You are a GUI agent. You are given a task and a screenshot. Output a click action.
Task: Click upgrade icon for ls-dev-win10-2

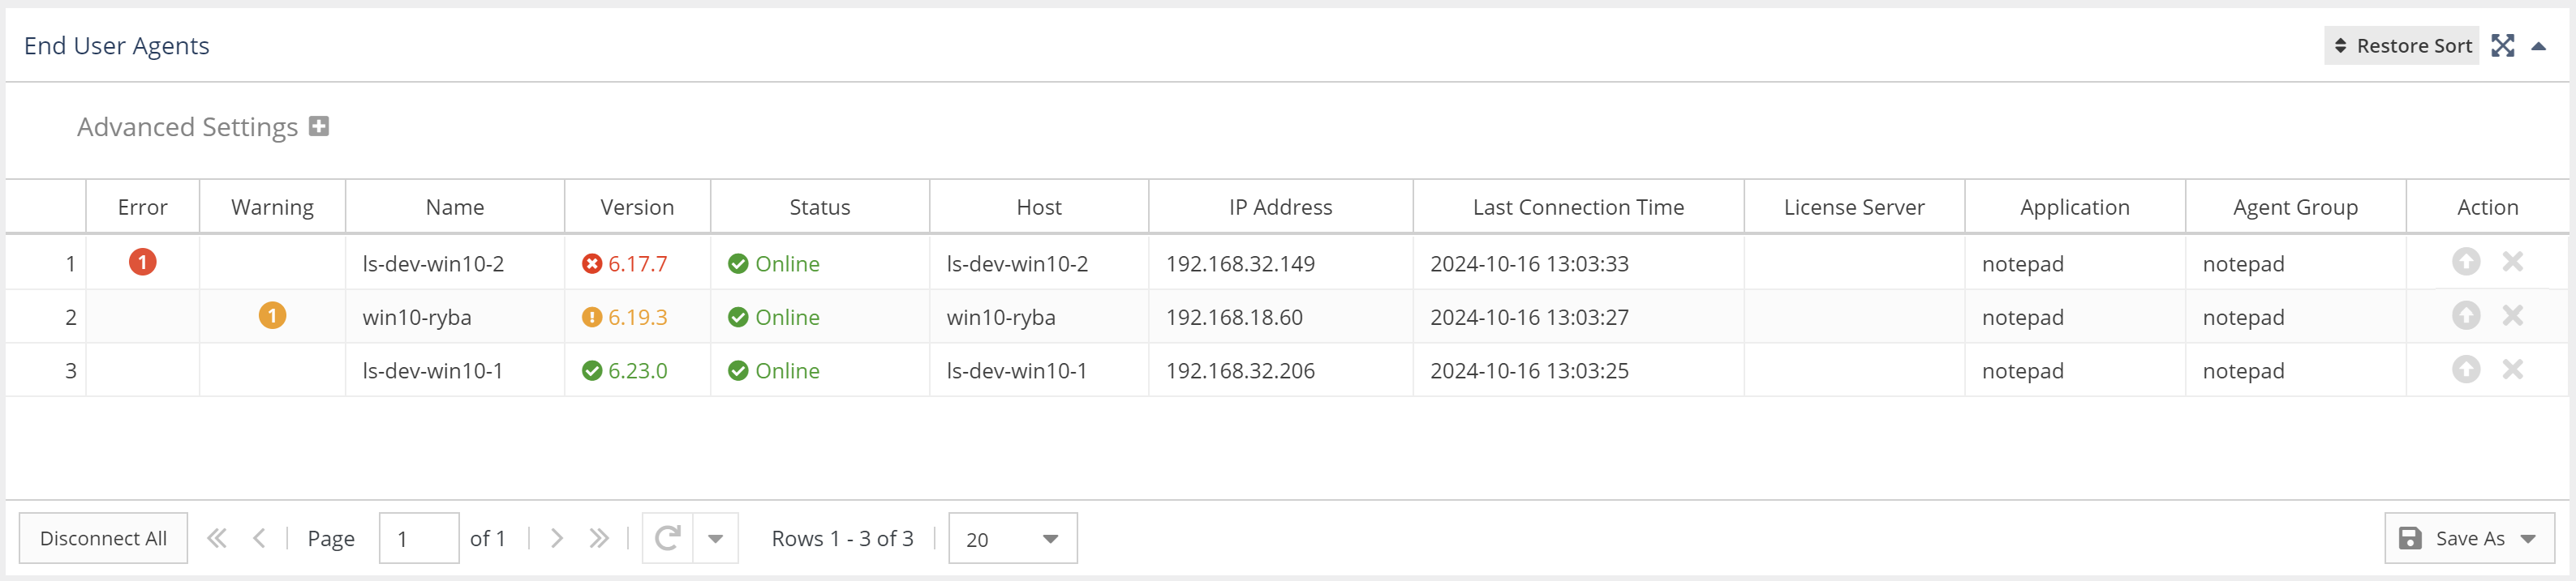[2466, 262]
